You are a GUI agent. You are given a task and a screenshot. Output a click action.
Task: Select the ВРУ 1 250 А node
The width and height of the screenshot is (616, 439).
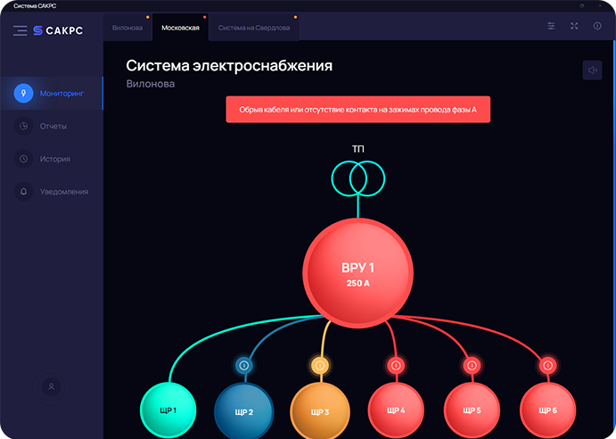point(357,273)
